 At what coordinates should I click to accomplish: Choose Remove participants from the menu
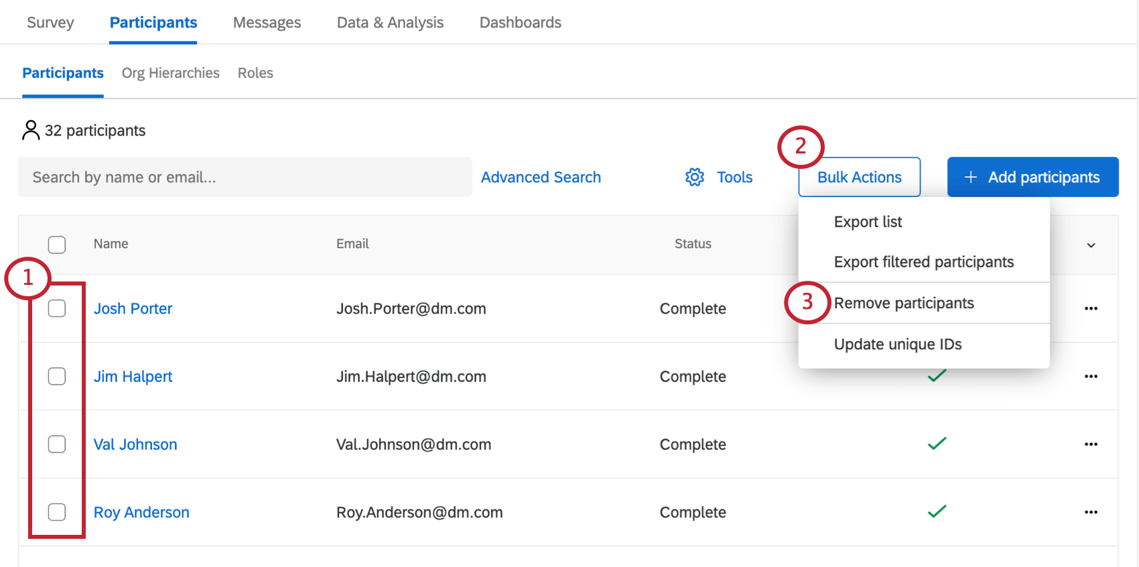point(904,303)
